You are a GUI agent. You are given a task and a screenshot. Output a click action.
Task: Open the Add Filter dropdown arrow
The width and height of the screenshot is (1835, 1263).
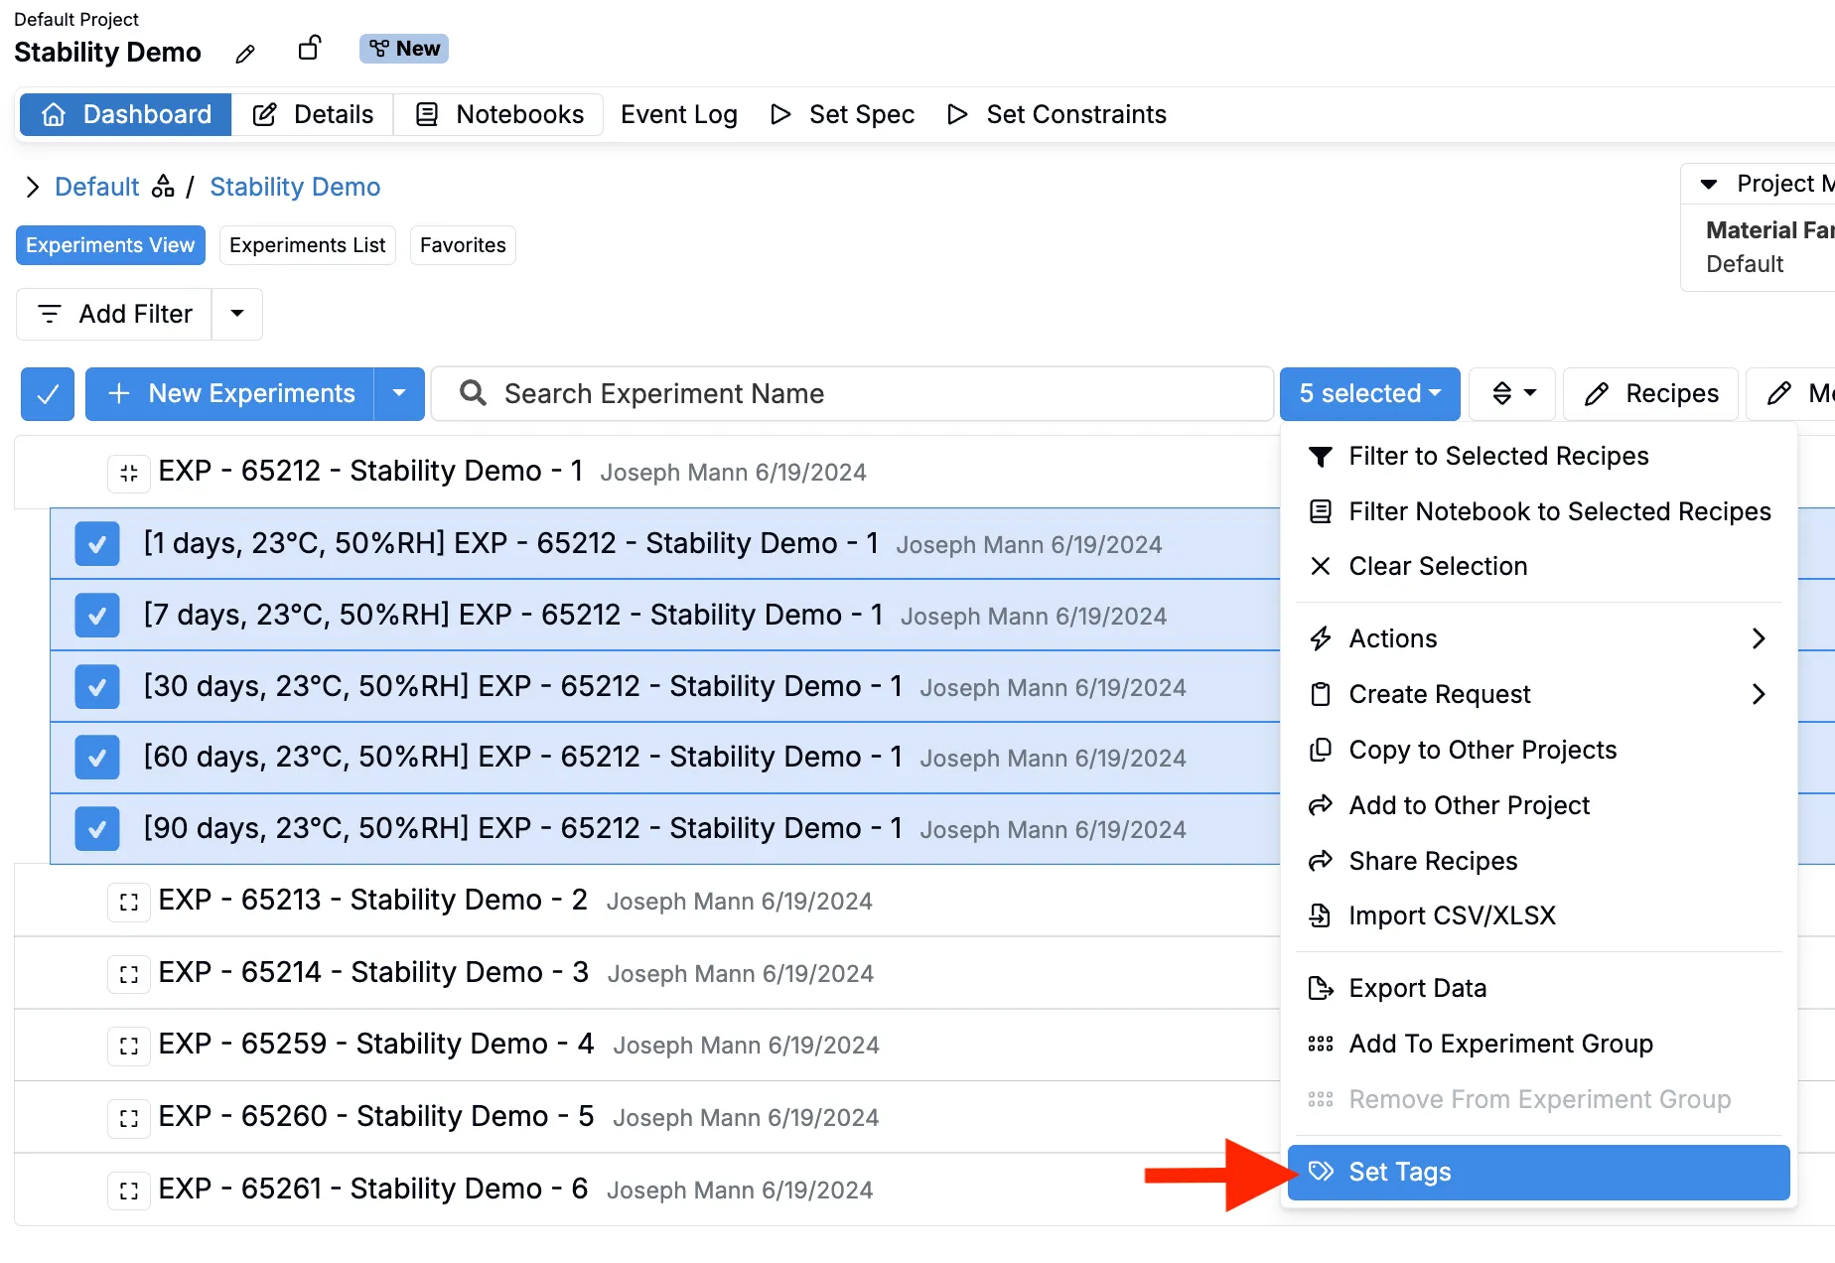(237, 314)
